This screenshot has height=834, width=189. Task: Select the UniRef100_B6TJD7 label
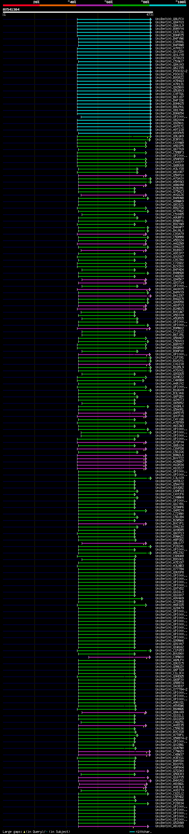(169, 97)
